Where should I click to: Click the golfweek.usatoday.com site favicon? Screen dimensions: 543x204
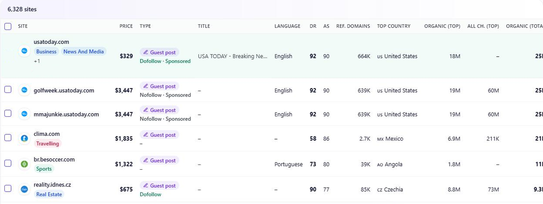point(24,90)
